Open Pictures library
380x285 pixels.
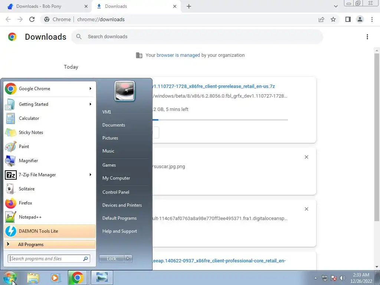110,138
